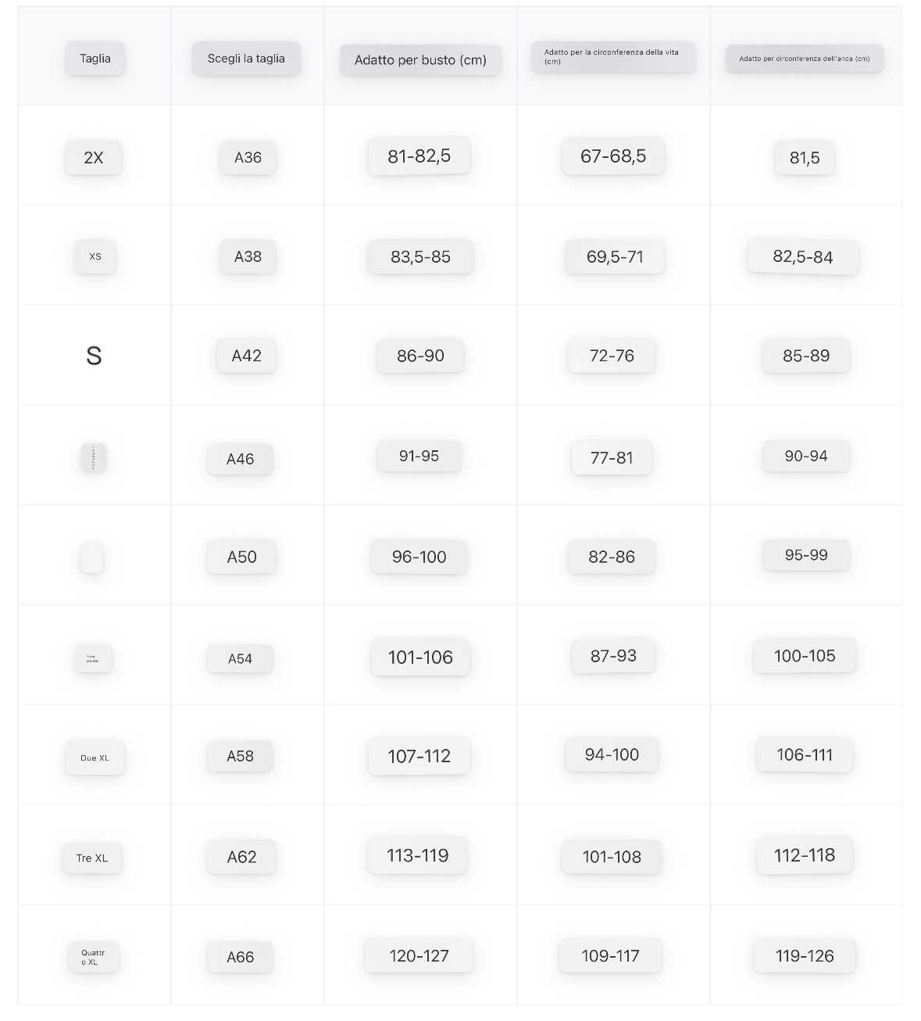Select the Tre XL size chip
This screenshot has width=921, height=1021.
click(92, 858)
